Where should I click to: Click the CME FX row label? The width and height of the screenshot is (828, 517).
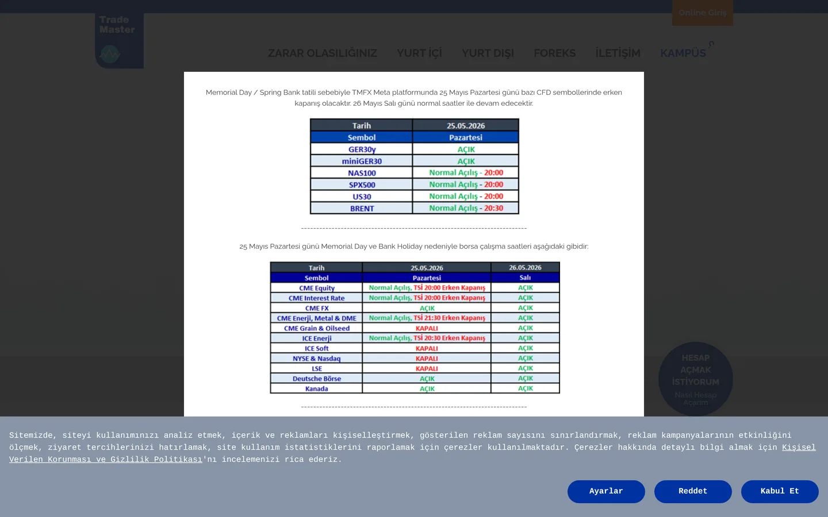pos(316,308)
